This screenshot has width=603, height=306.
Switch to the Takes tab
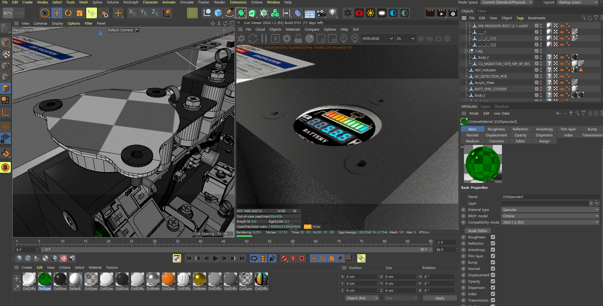pos(481,11)
